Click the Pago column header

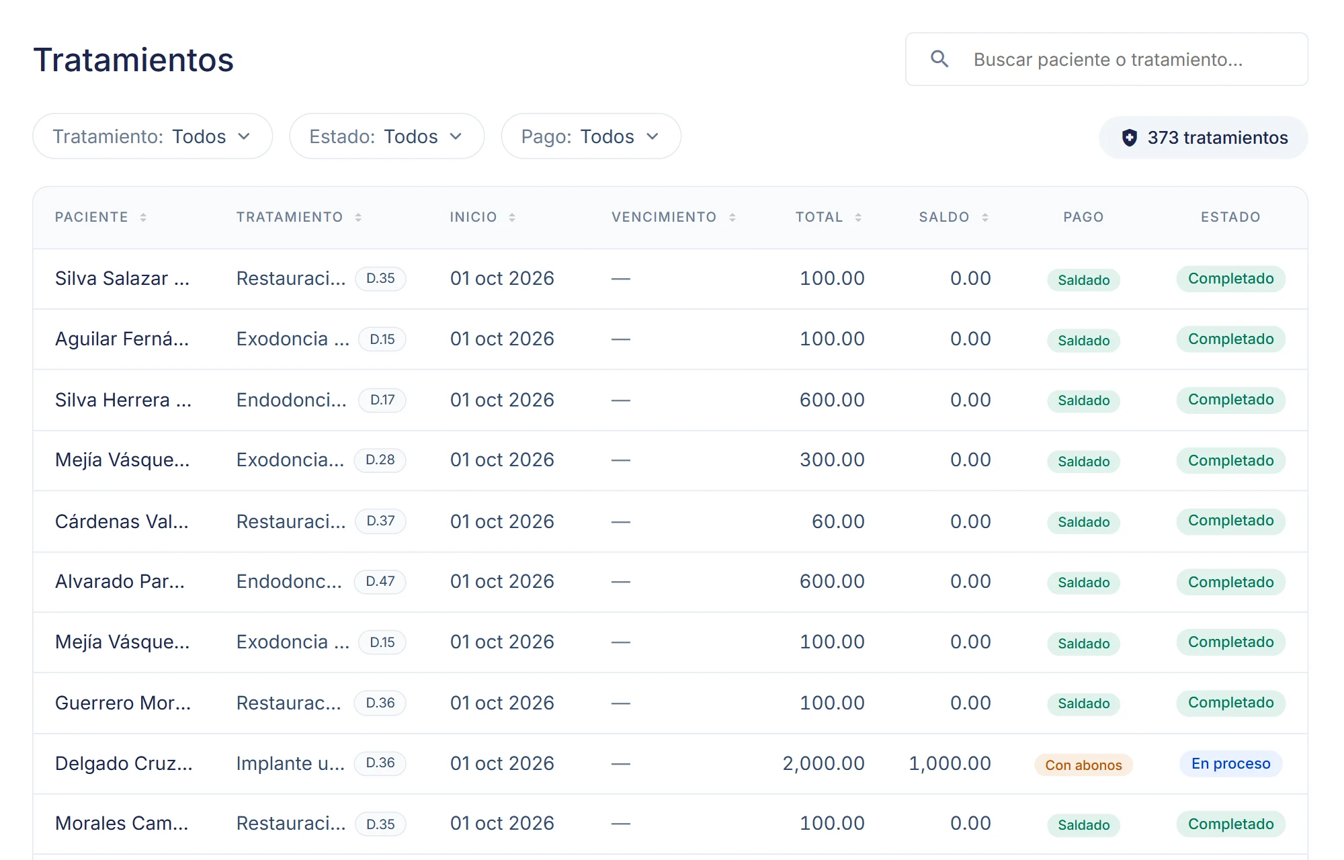tap(1083, 217)
